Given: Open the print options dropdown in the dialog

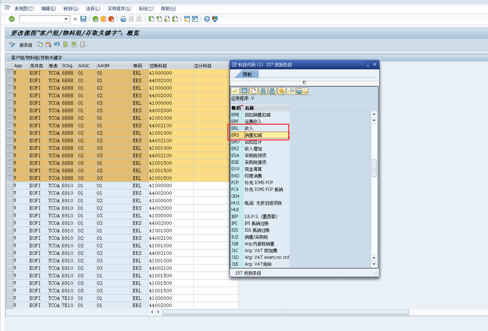Looking at the screenshot, I should pyautogui.click(x=306, y=92).
